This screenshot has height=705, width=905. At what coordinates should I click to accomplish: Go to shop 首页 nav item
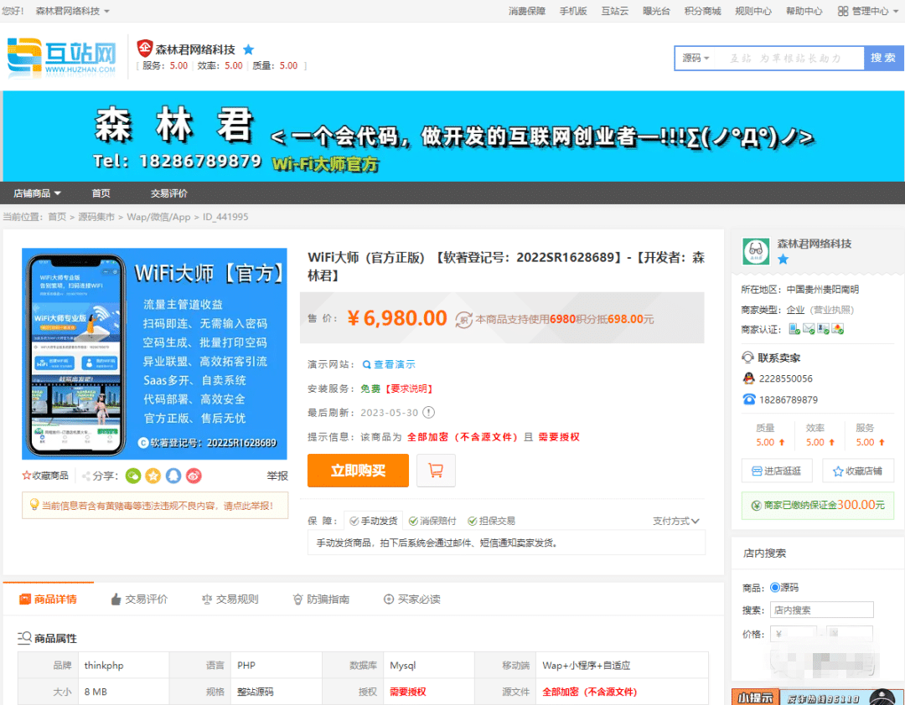pos(101,193)
